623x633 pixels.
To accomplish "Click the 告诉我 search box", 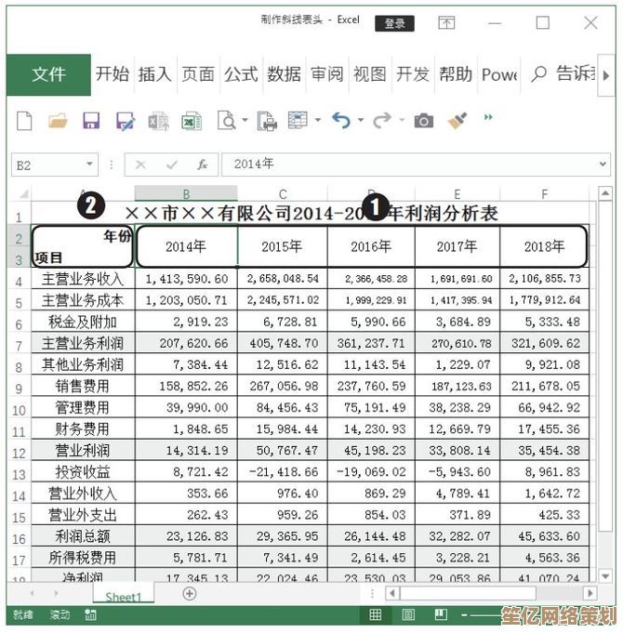I will (x=563, y=74).
